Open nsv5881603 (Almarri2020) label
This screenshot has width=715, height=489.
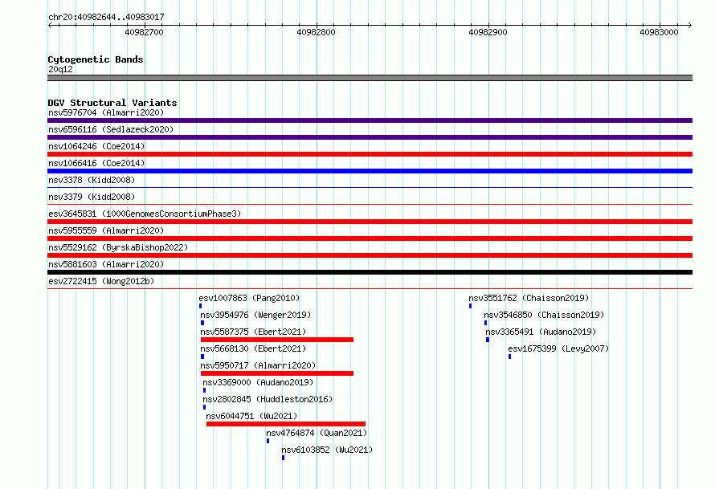point(106,264)
